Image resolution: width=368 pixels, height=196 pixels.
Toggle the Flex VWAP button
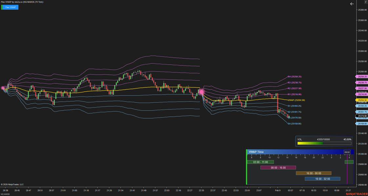pyautogui.click(x=11, y=7)
